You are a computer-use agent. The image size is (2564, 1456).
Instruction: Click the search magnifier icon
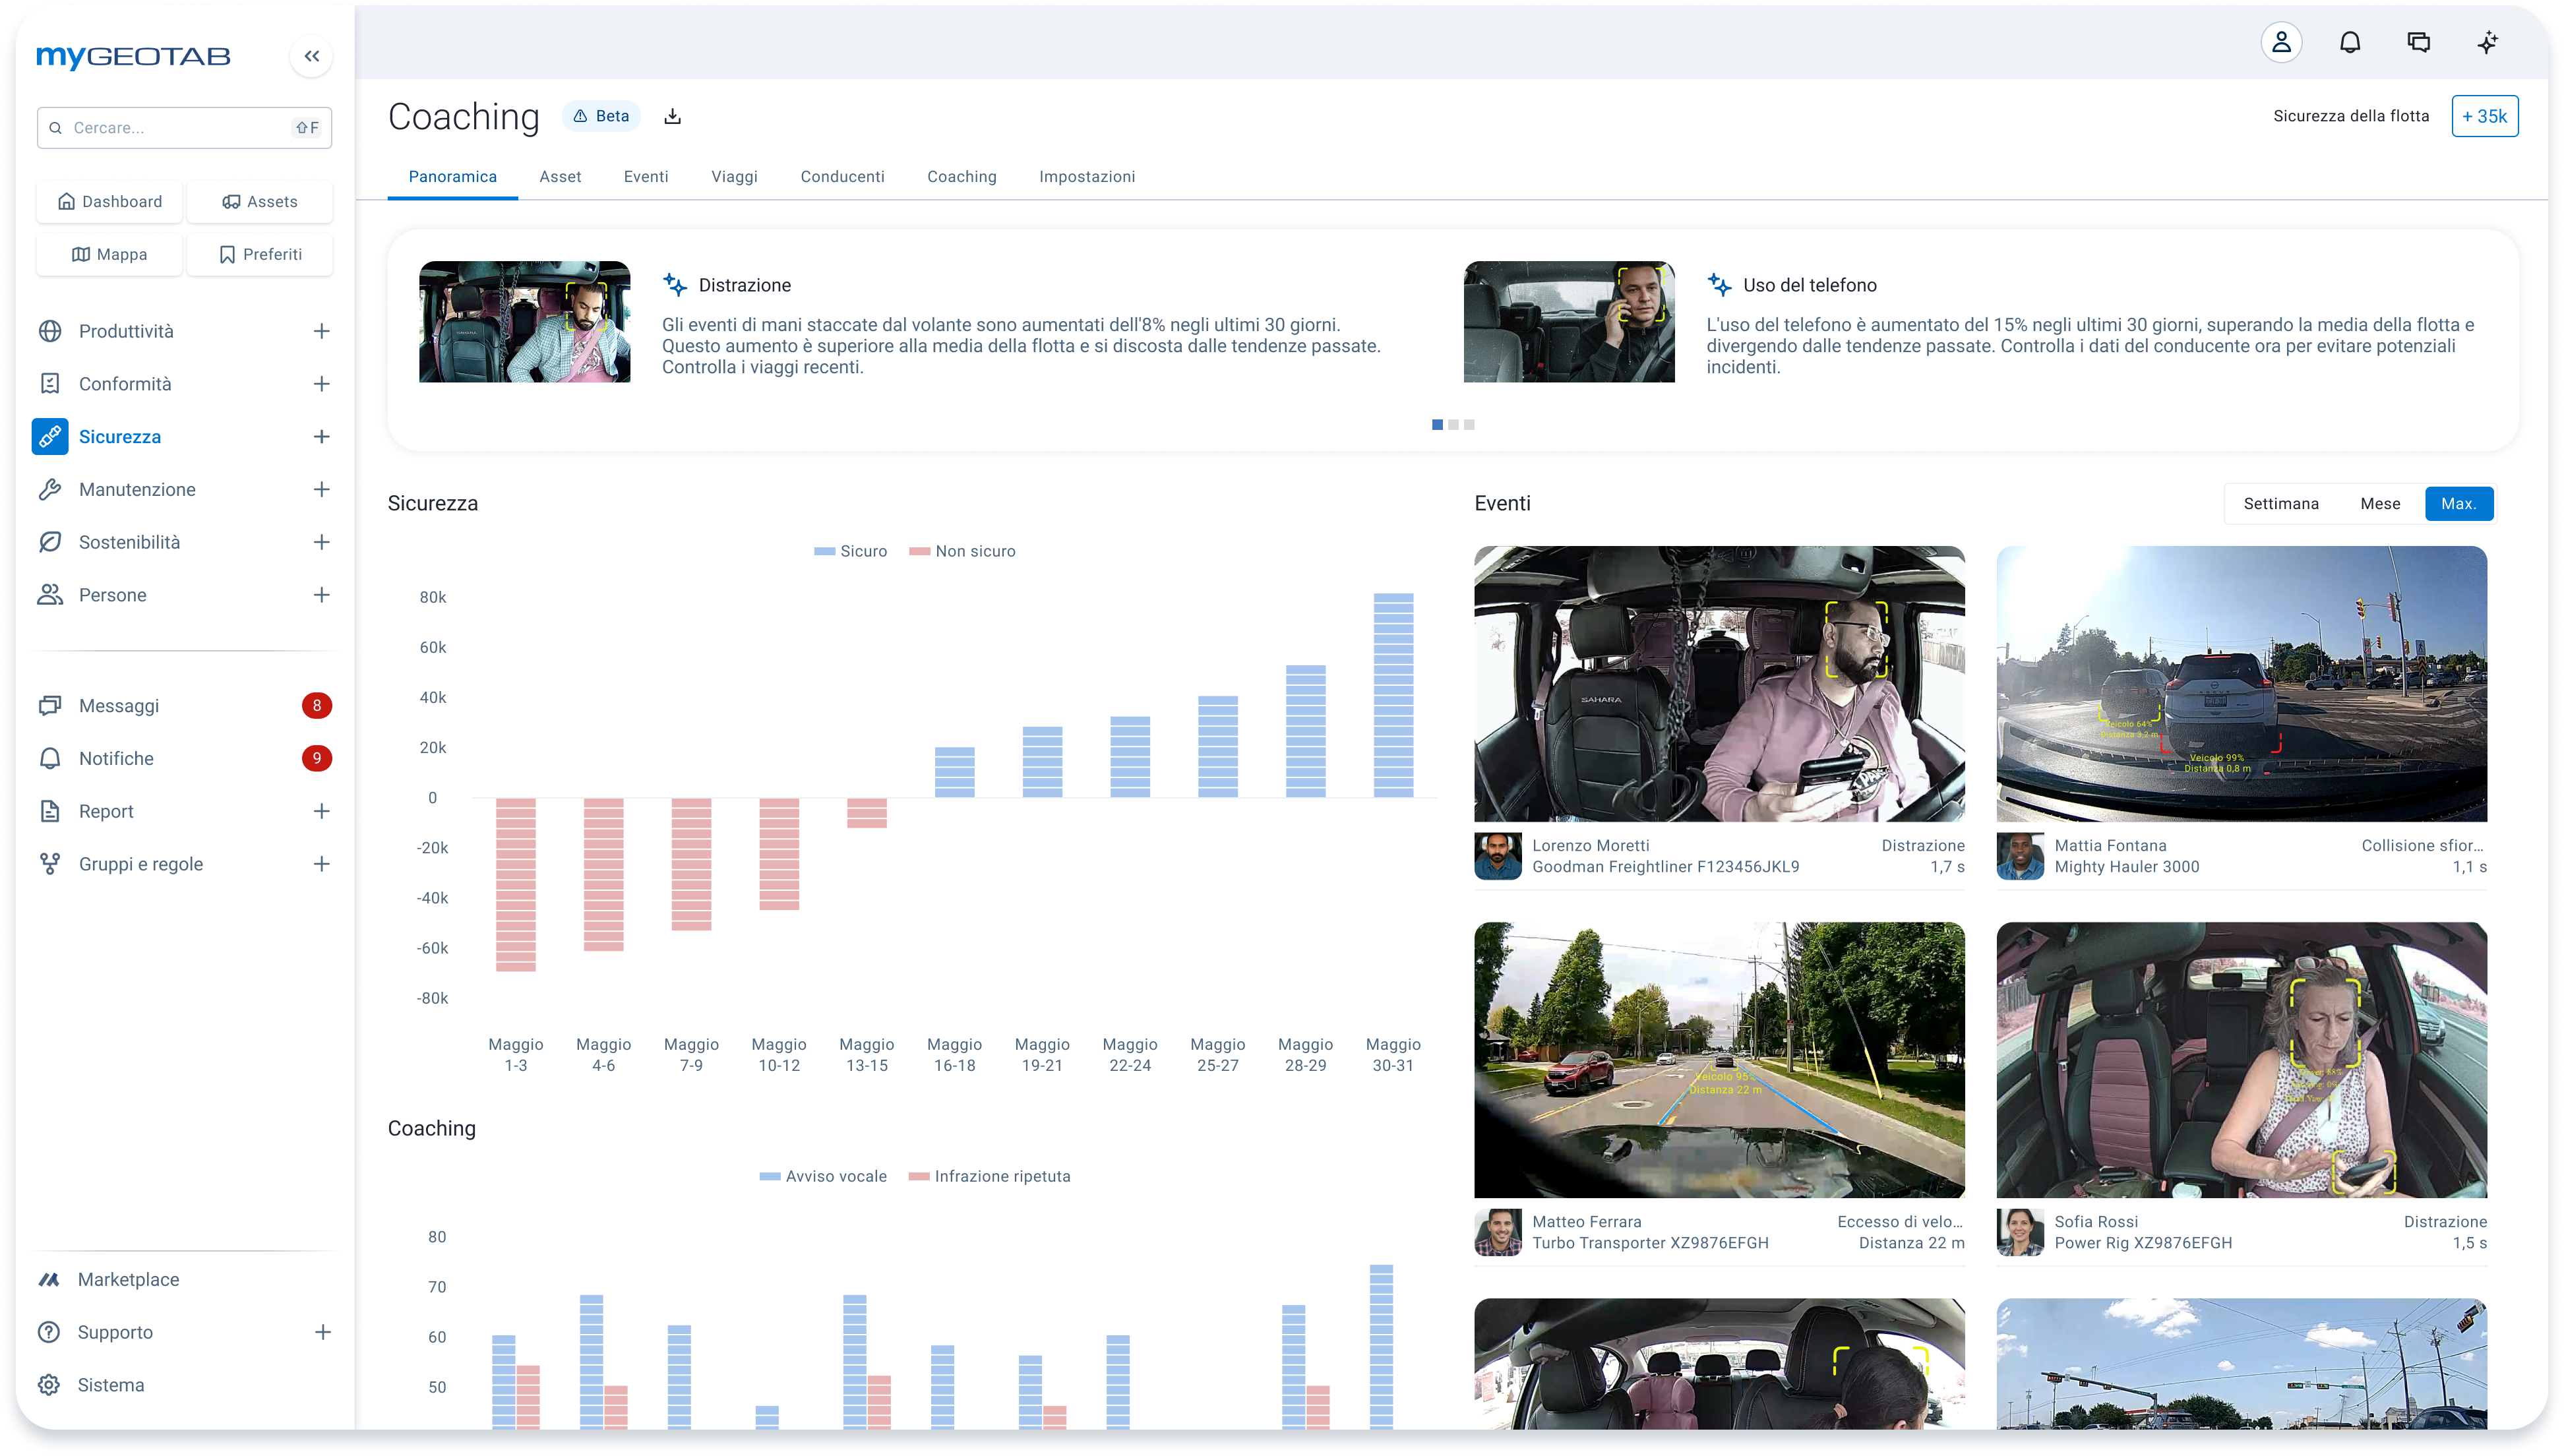coord(56,128)
